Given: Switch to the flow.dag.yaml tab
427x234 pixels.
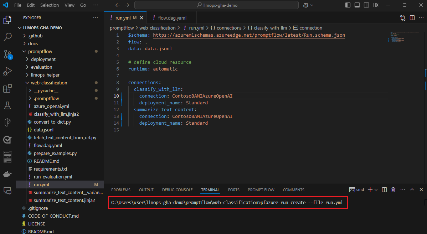Looking at the screenshot, I should 172,18.
